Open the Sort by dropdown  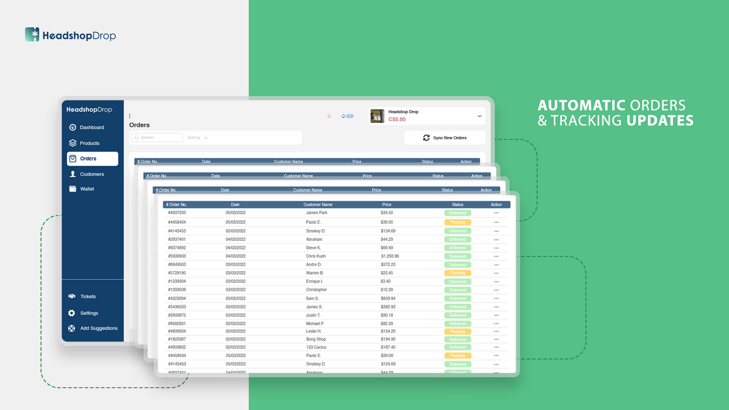(x=198, y=138)
